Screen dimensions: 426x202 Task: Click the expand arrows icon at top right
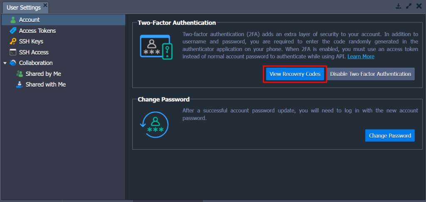pyautogui.click(x=409, y=6)
